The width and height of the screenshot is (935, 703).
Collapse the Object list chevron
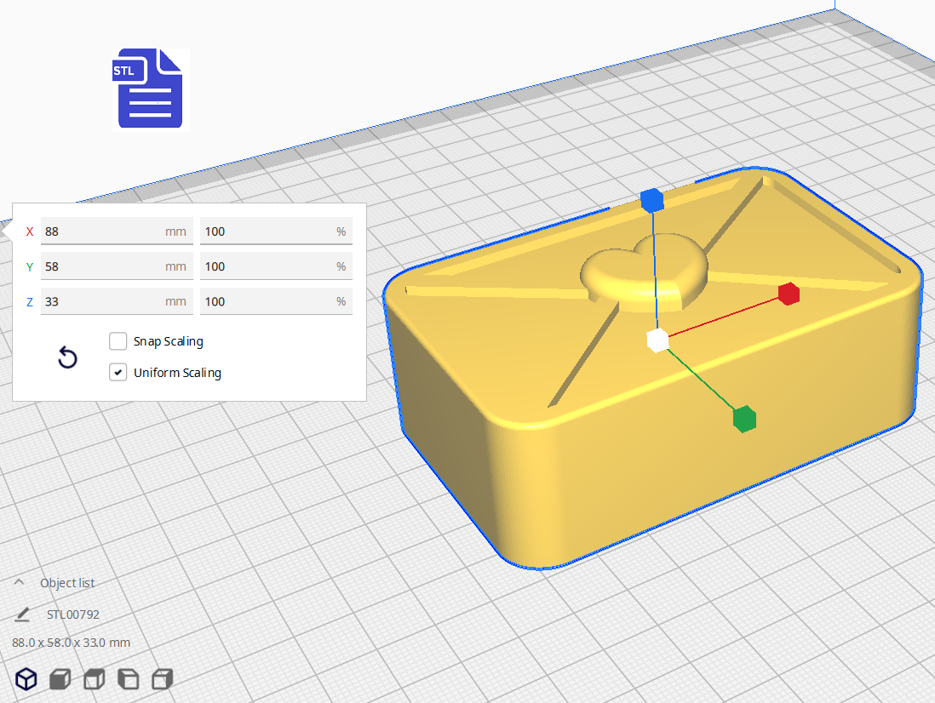[x=20, y=583]
